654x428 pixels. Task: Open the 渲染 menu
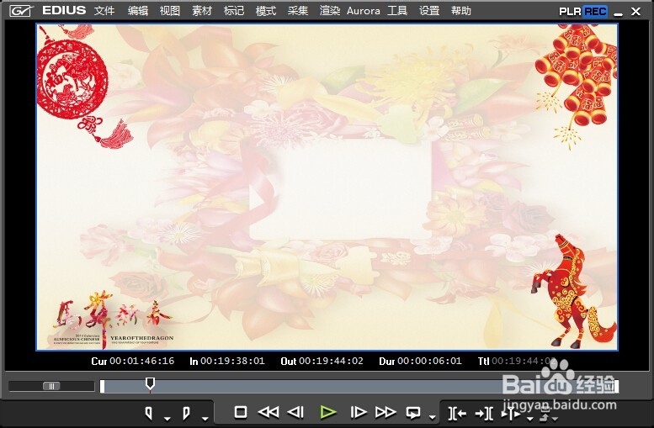point(330,10)
